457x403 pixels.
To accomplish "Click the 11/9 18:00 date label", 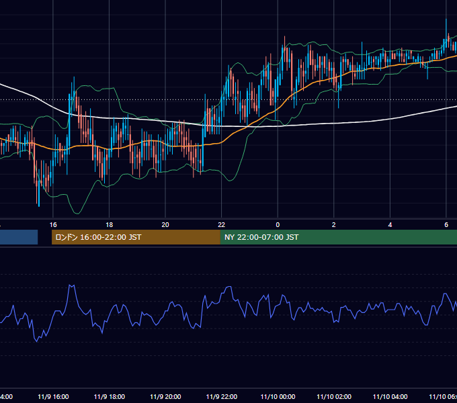I will (110, 397).
